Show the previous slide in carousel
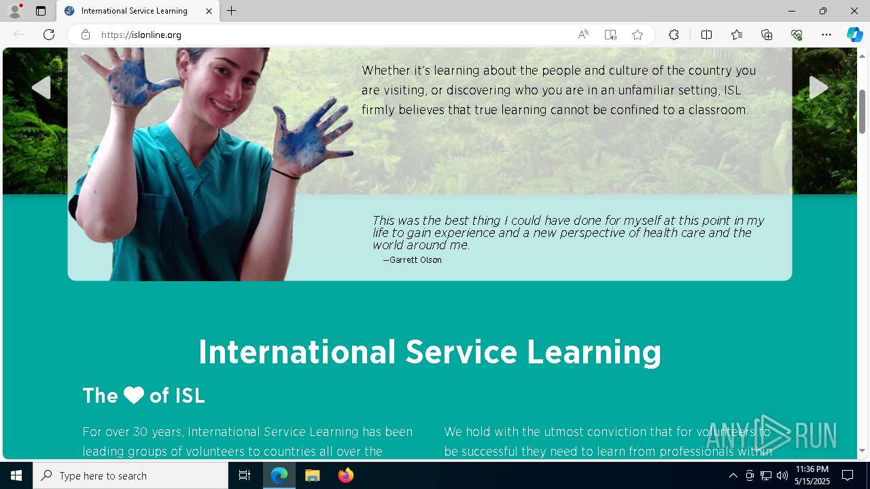This screenshot has width=870, height=489. [41, 88]
